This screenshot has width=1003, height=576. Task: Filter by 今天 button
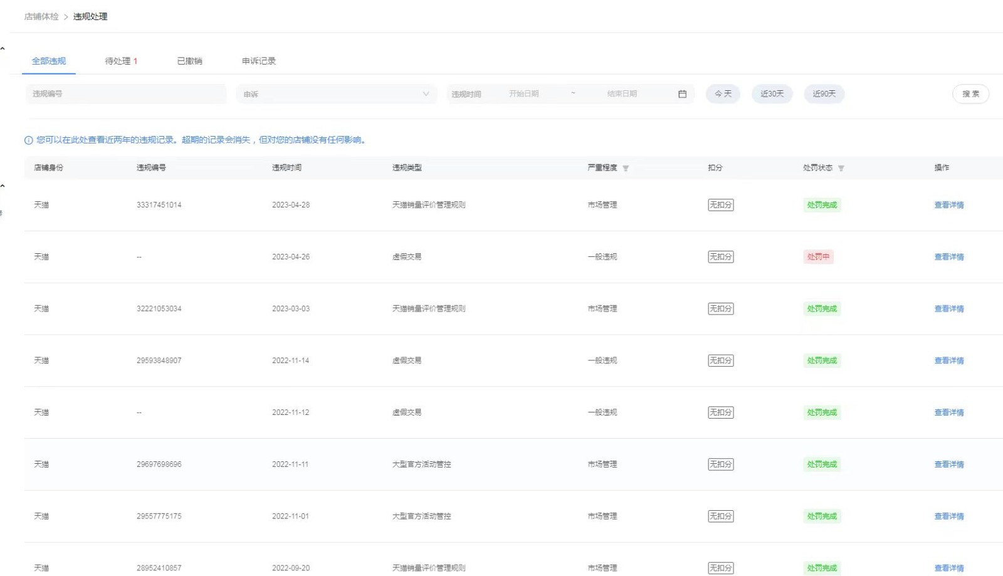coord(723,94)
